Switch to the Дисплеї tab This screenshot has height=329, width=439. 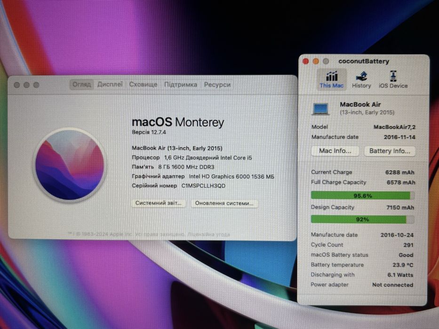[x=110, y=85]
